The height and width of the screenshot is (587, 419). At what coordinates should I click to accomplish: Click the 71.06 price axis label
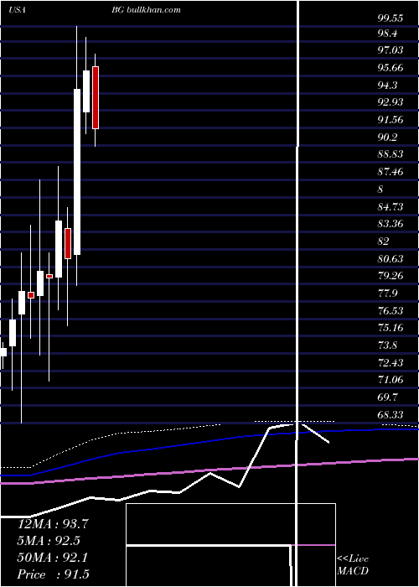click(391, 380)
